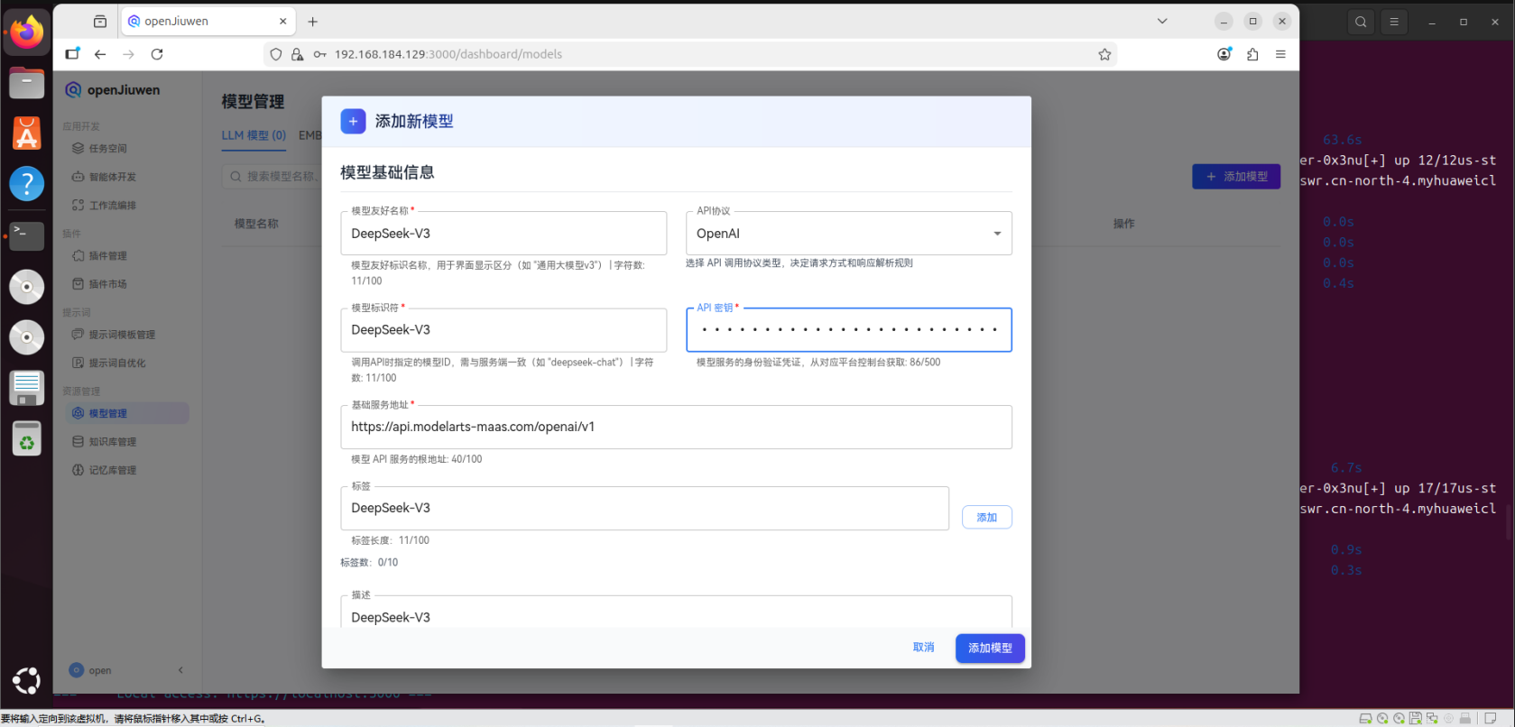Click the 模型标识符 input field
Screen dimensions: 1515x727
[503, 330]
